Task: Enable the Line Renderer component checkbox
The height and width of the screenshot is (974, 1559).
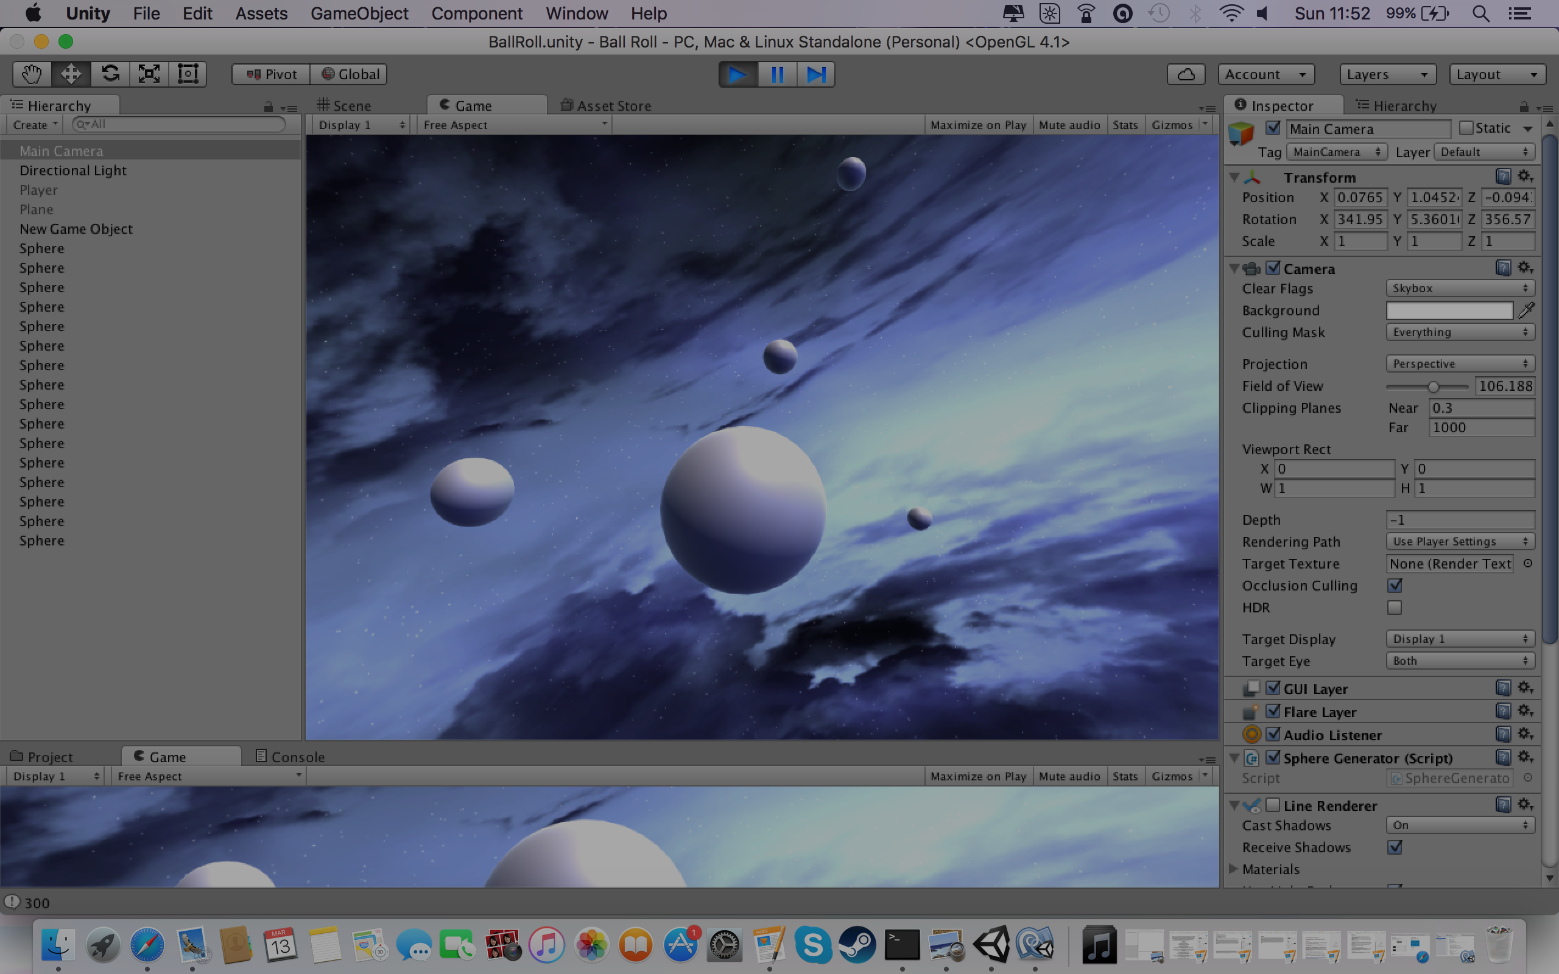Action: click(1272, 805)
